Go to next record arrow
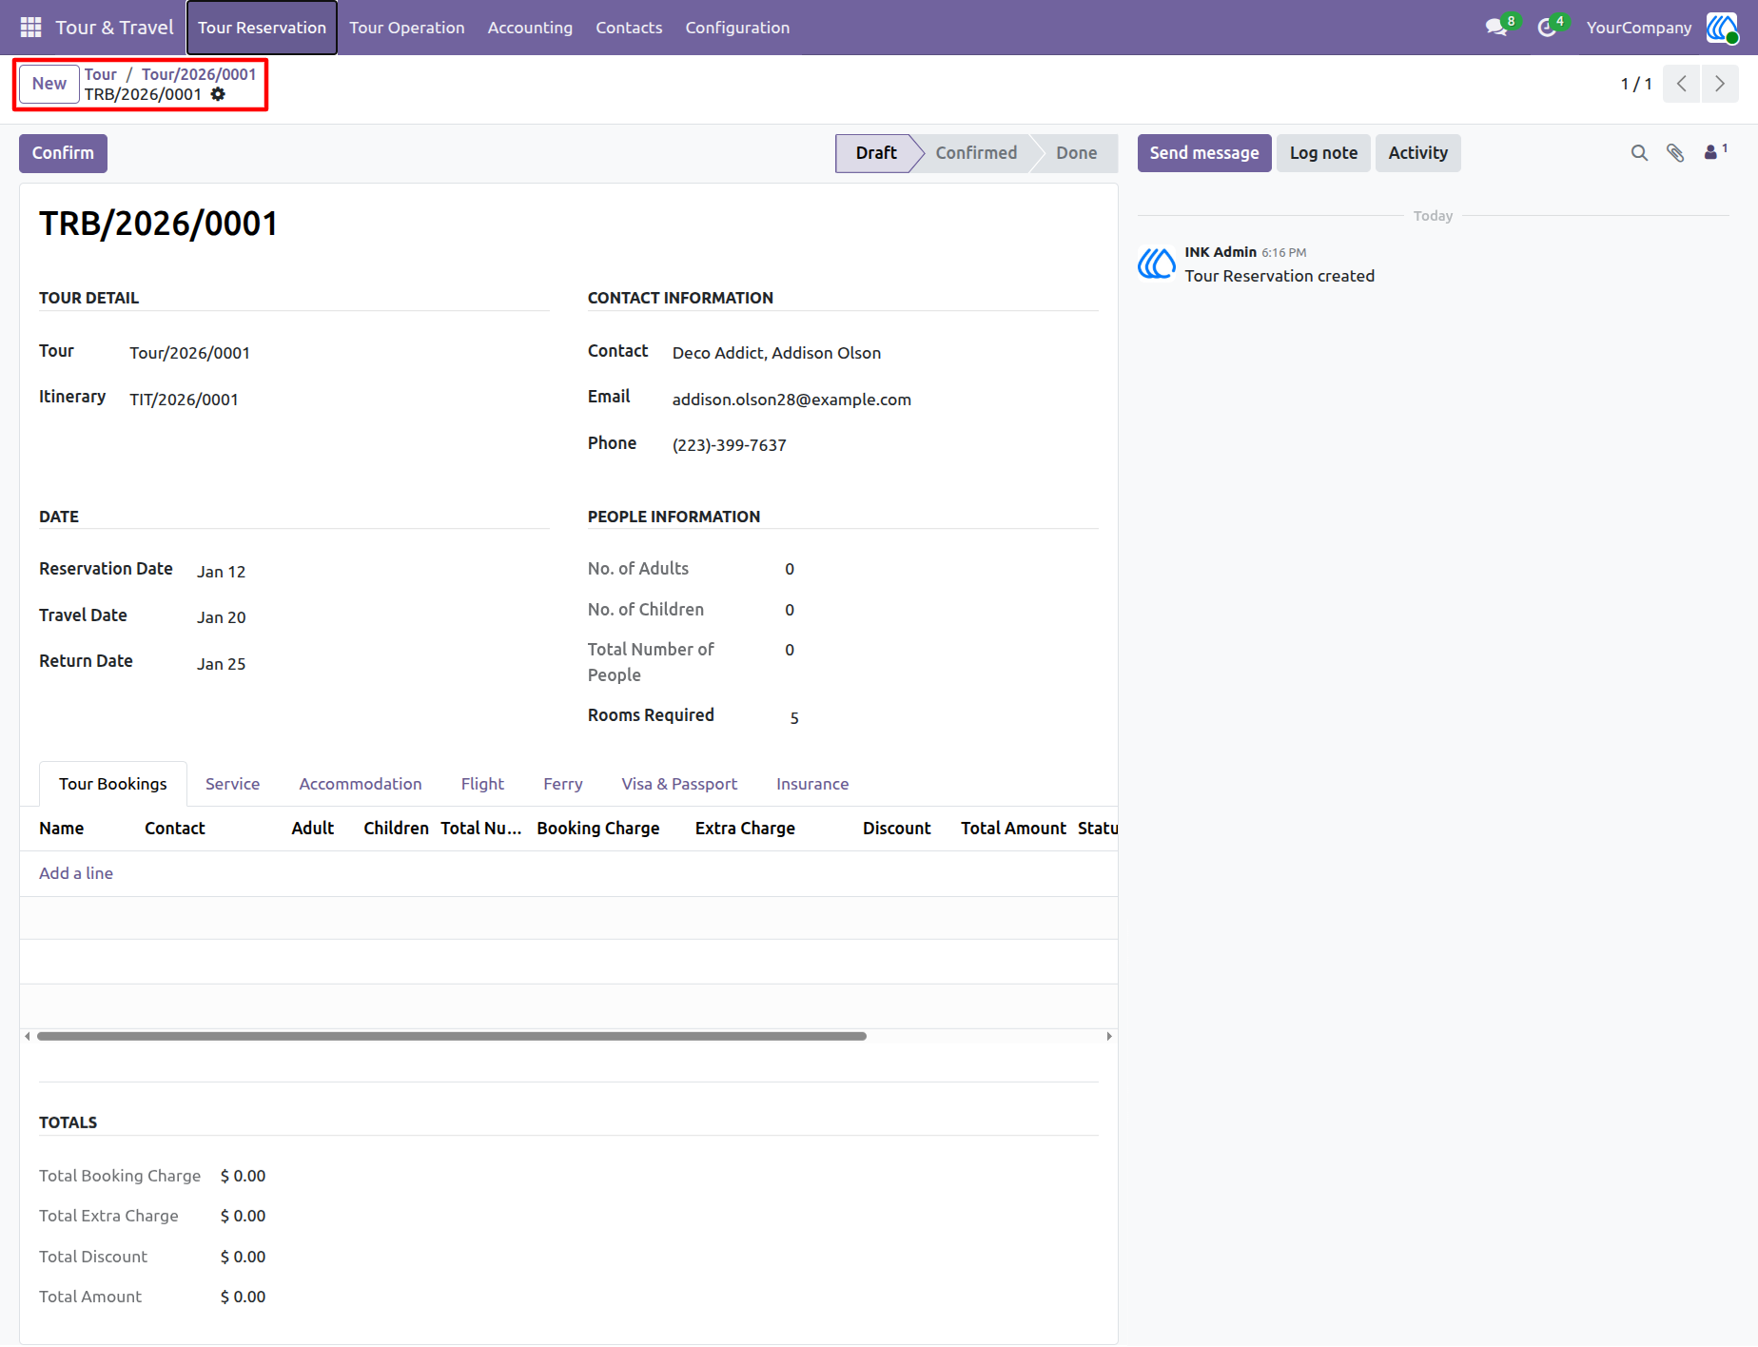Screen dimensions: 1758x1347 1720,84
